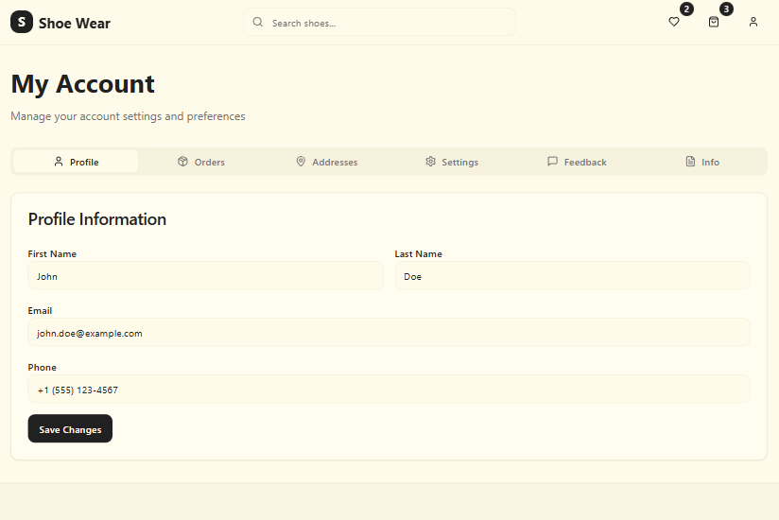This screenshot has height=520, width=779.
Task: Click the magnifying glass search icon
Action: click(x=258, y=22)
